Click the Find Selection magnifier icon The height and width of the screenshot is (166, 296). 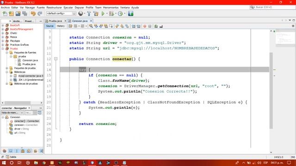pyautogui.click(x=91, y=26)
